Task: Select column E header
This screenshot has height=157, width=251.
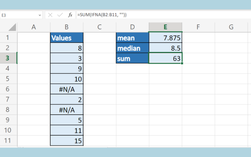Action: [165, 27]
